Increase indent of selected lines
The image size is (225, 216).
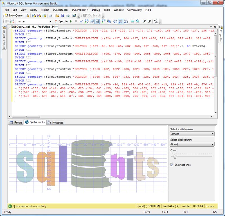[149, 21]
